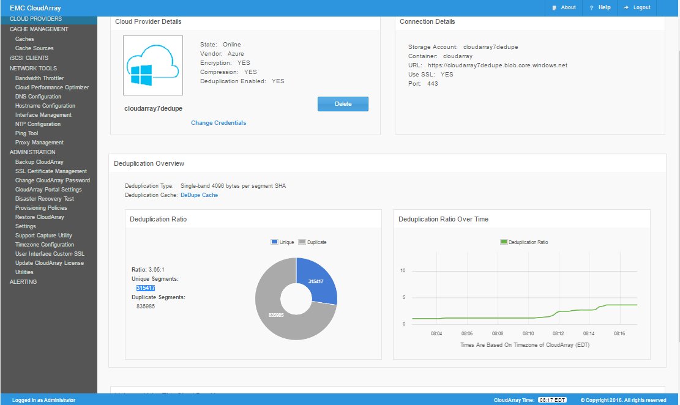Open Support Capture Utility
The height and width of the screenshot is (405, 680).
pos(43,236)
